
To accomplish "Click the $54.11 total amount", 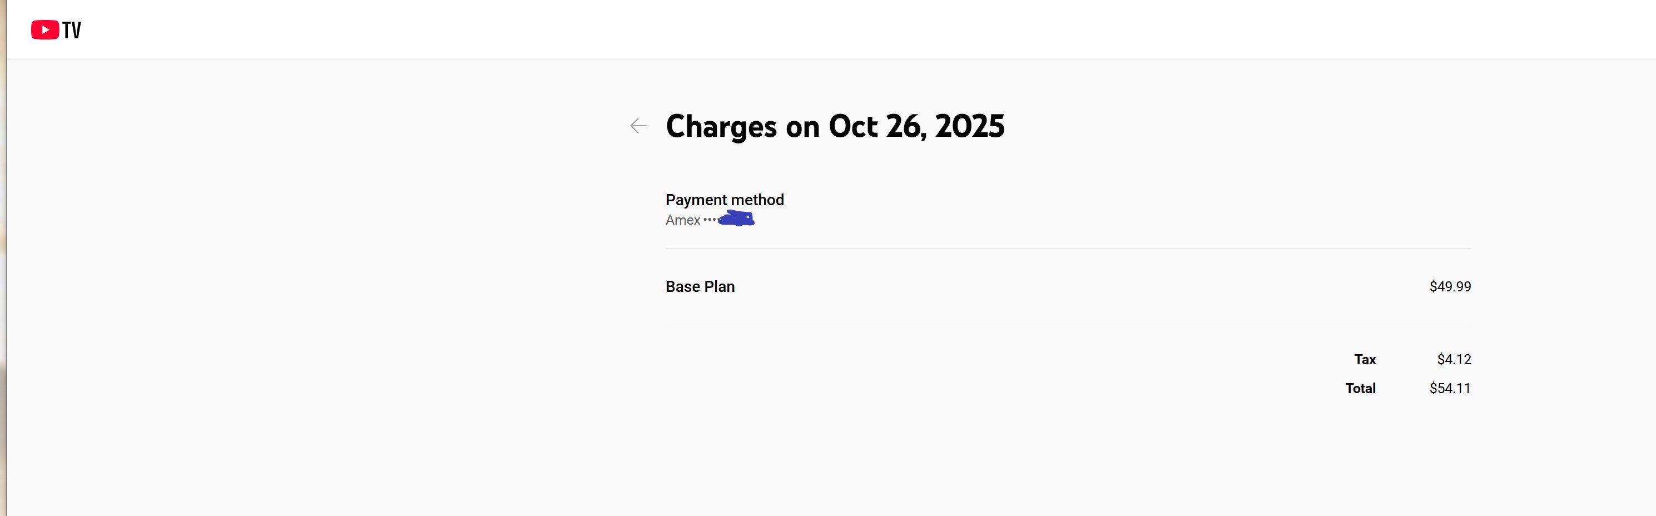I will [x=1450, y=388].
